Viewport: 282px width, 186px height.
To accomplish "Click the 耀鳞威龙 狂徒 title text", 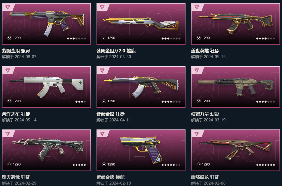I will pos(205,177).
